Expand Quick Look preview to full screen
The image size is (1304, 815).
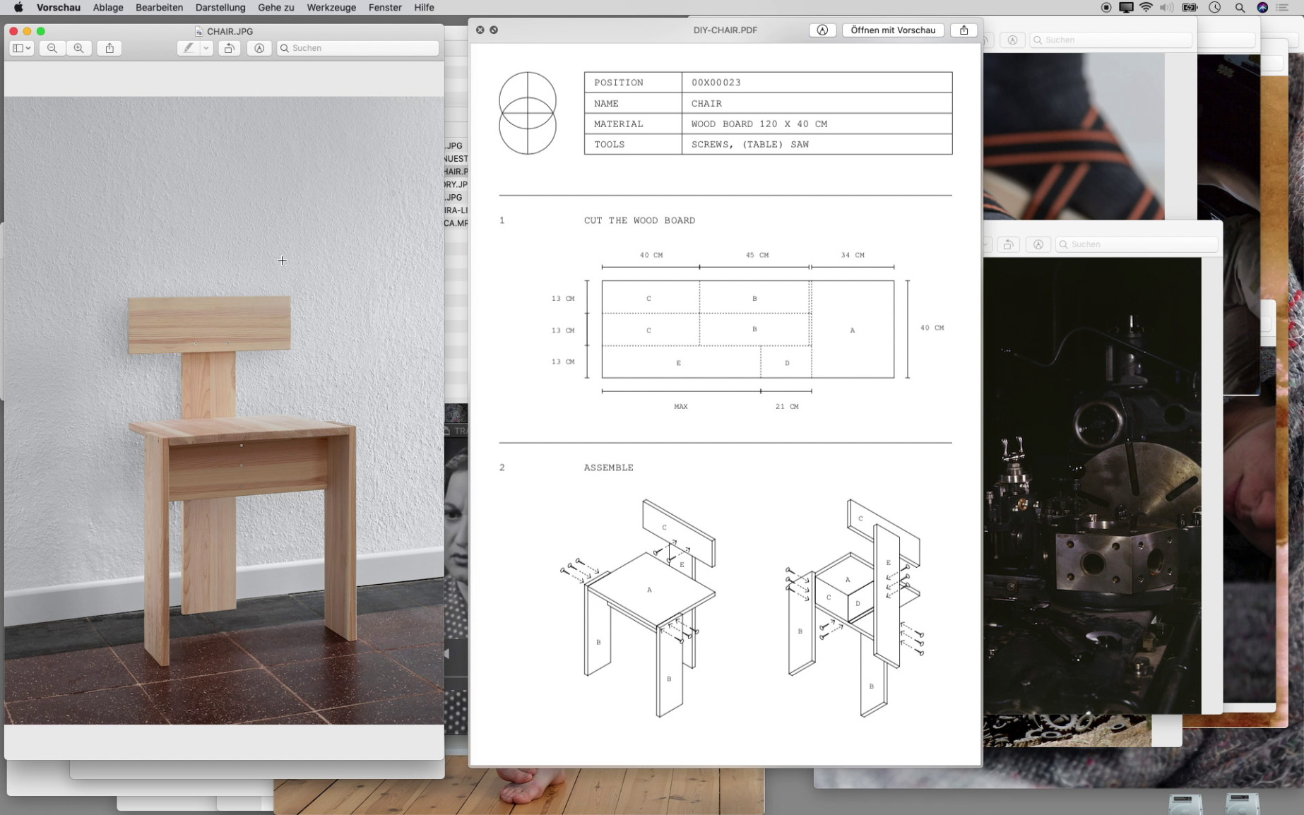click(x=494, y=30)
